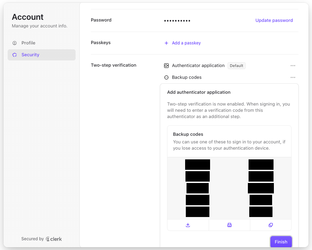Click the Finish button
Viewport: 312px width, 250px height.
[281, 242]
